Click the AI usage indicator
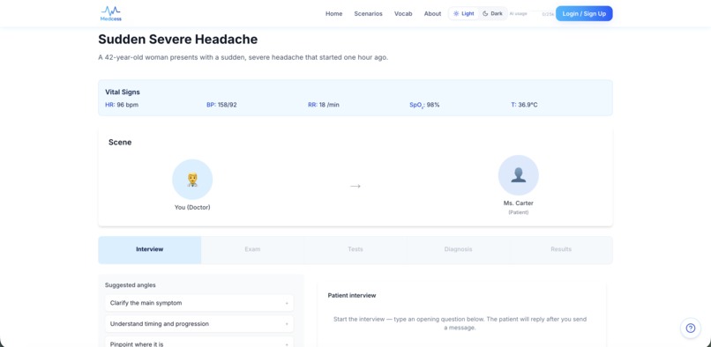This screenshot has height=347, width=711. tap(531, 14)
